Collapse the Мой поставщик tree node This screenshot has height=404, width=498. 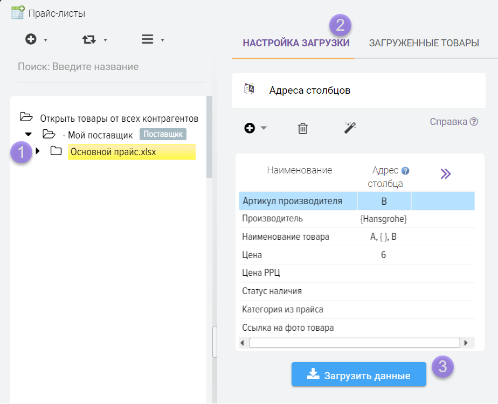tap(29, 134)
